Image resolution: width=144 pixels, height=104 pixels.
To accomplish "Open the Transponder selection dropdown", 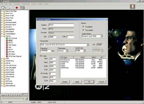I will coord(88,45).
